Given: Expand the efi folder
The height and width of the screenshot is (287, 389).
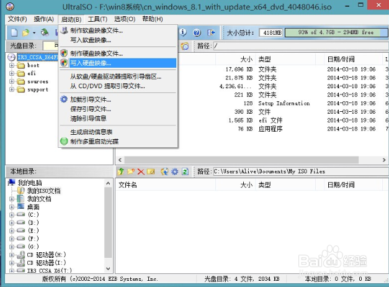Looking at the screenshot, I should tap(11, 73).
